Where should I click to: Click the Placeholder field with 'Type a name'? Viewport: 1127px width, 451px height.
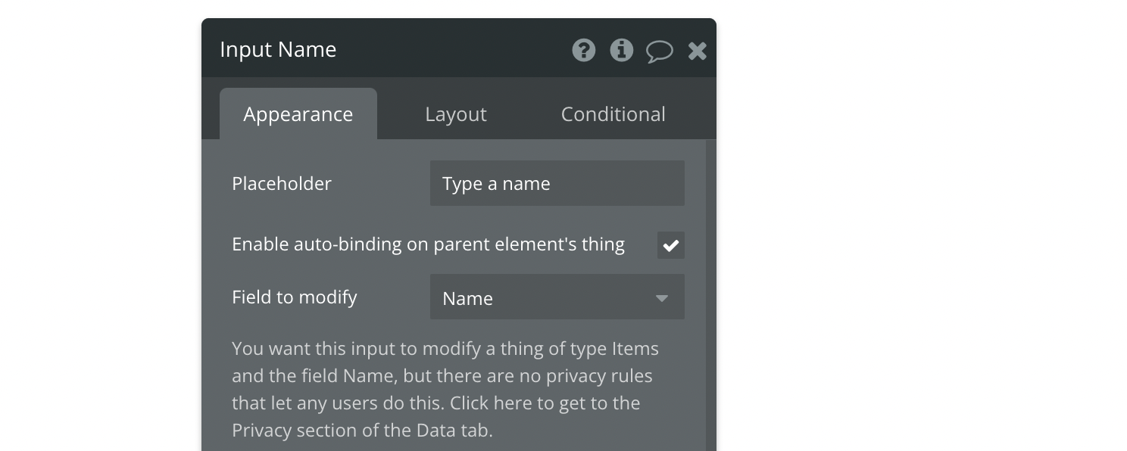coord(557,183)
